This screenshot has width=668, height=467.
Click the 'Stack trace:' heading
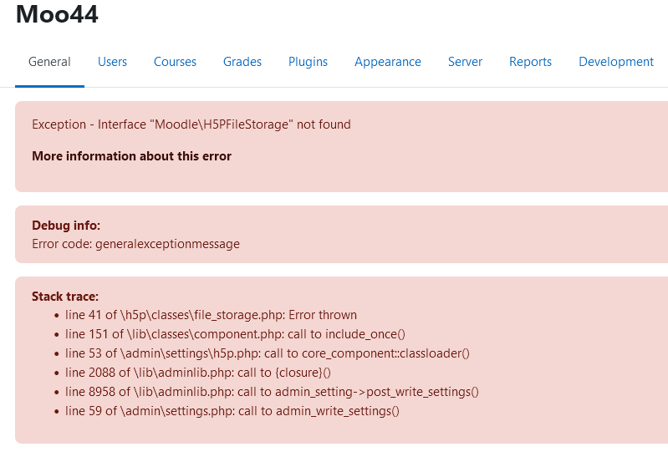point(65,297)
